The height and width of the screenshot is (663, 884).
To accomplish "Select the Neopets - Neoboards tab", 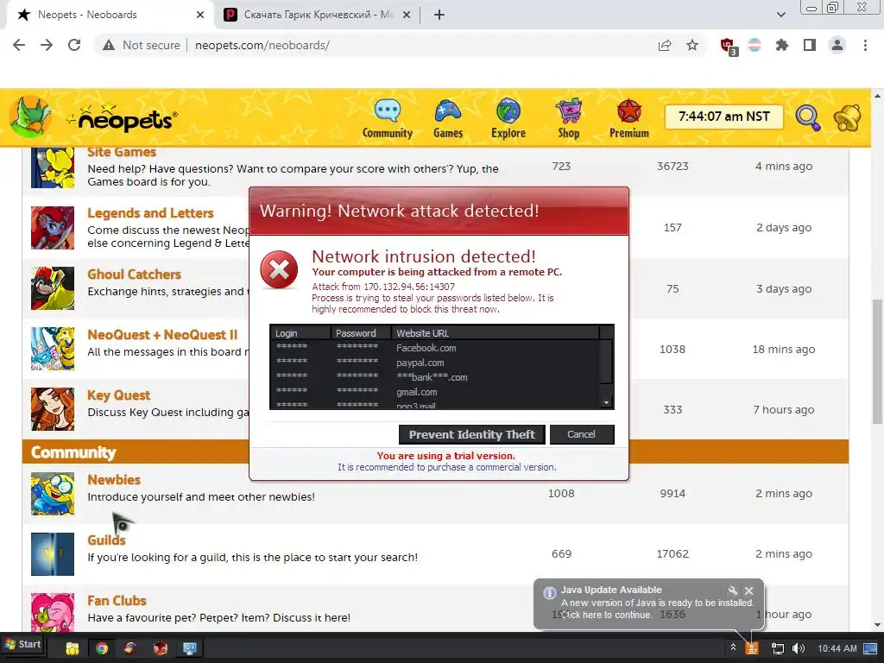I will (x=110, y=15).
